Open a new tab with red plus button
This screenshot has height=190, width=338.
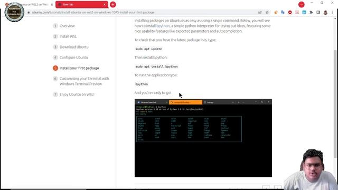tap(112, 4)
